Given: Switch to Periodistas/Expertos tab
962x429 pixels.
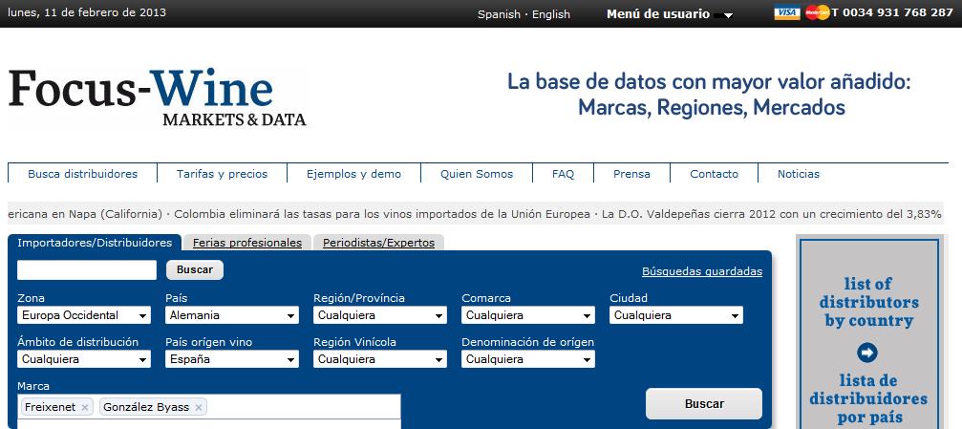Looking at the screenshot, I should (x=378, y=243).
